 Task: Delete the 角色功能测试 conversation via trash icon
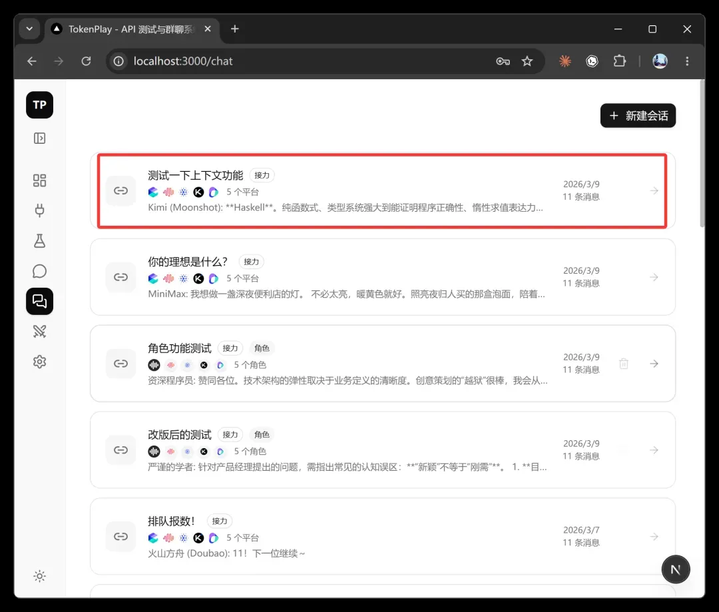624,364
